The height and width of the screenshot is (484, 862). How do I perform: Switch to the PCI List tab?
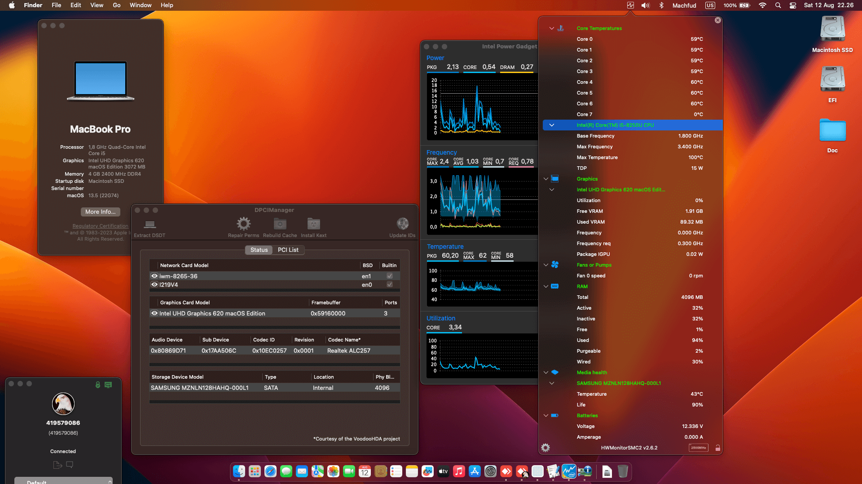(x=288, y=250)
